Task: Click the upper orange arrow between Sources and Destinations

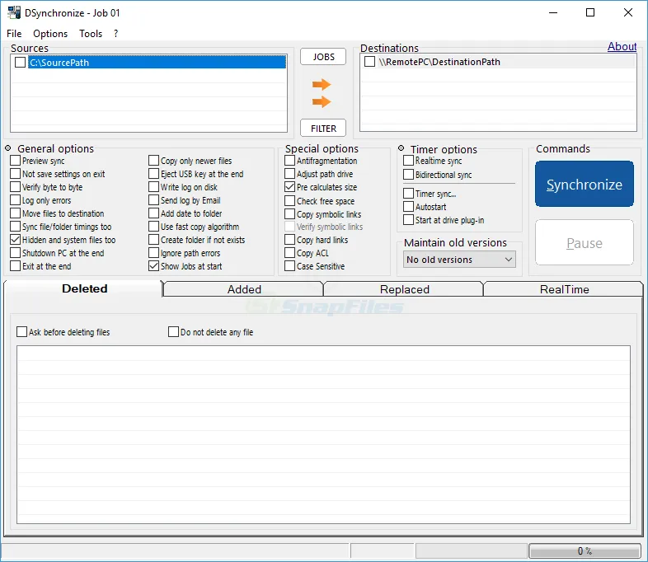Action: (321, 85)
